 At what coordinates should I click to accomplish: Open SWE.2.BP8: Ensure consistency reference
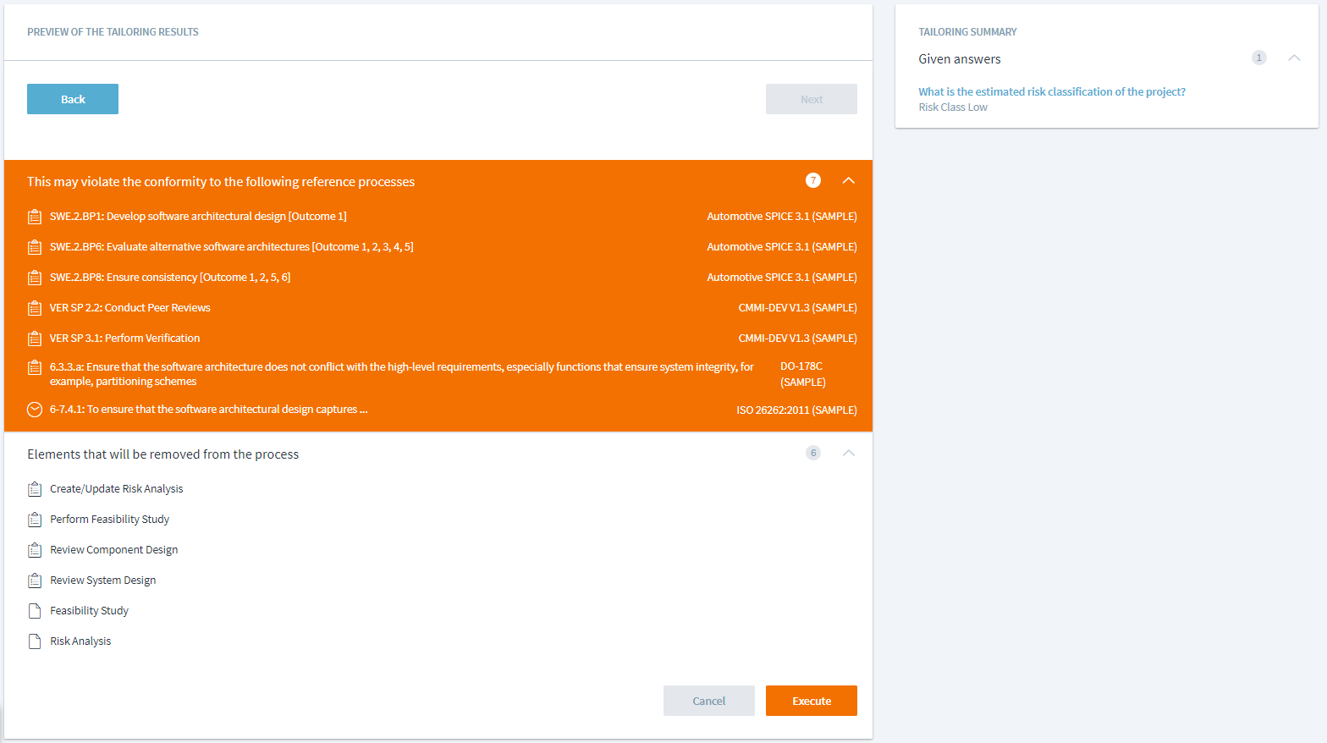[x=169, y=278]
